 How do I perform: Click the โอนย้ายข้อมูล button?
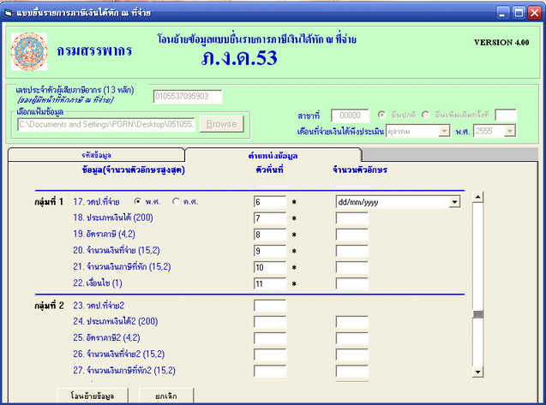(93, 395)
